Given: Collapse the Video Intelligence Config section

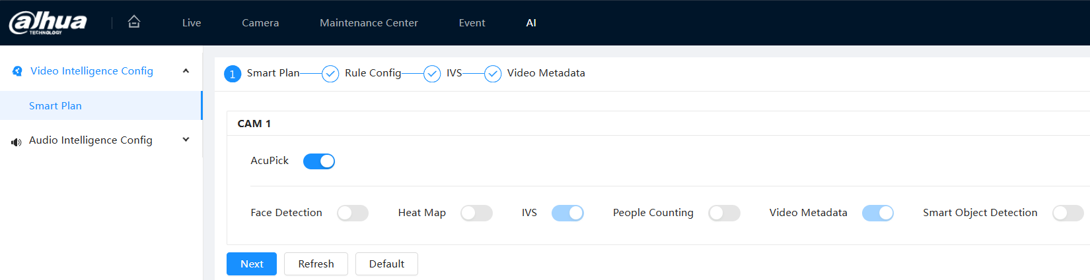Looking at the screenshot, I should 186,71.
